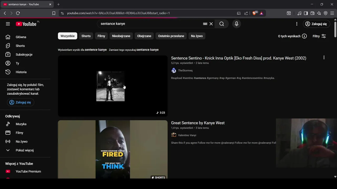Click the browser address bar URL
The width and height of the screenshot is (337, 189).
click(x=118, y=13)
